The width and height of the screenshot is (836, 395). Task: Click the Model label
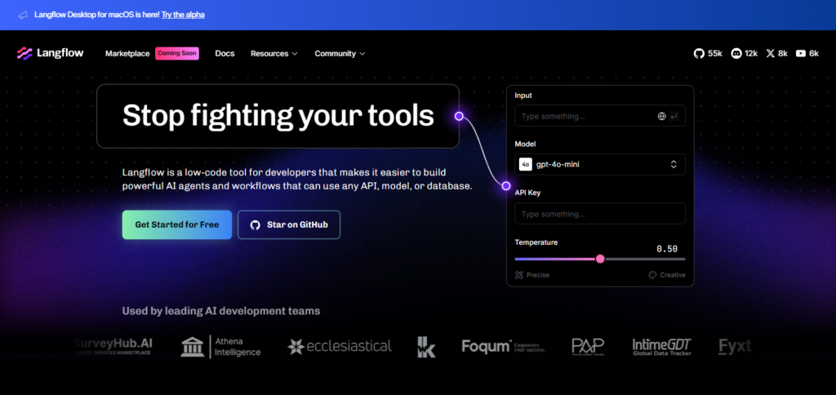pos(525,144)
